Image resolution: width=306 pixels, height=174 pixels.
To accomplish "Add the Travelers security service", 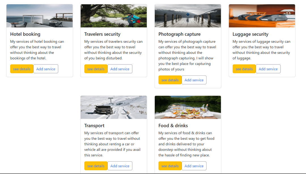I will (120, 69).
